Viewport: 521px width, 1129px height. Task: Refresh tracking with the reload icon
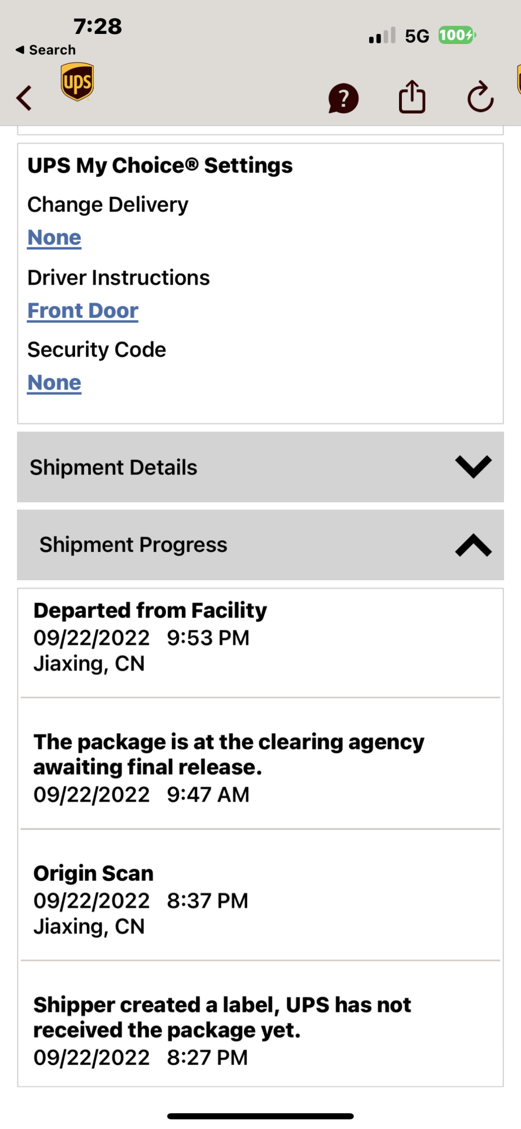[x=480, y=97]
